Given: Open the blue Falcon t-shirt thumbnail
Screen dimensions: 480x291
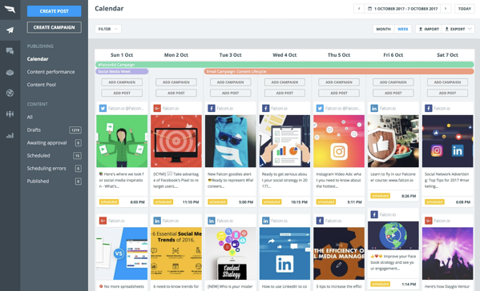Looking at the screenshot, I should (x=231, y=141).
